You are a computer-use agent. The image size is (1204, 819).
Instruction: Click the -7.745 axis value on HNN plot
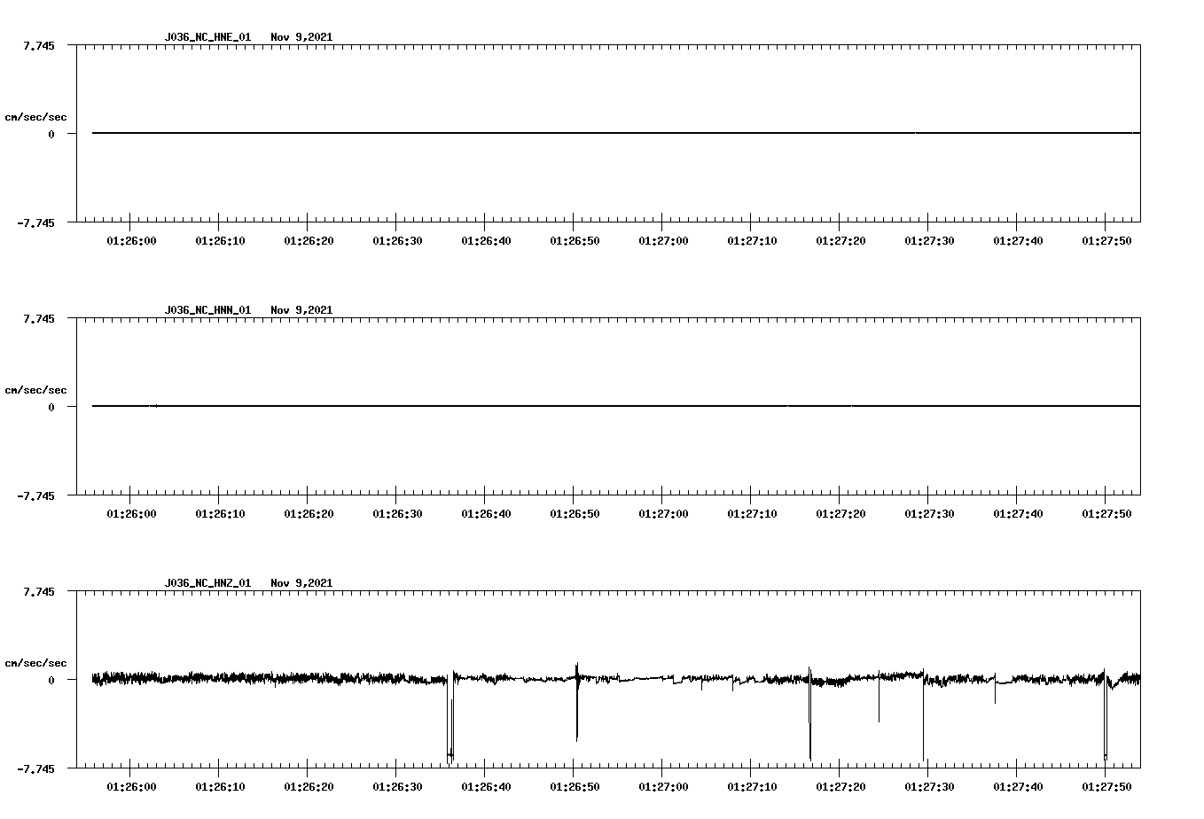coord(35,495)
